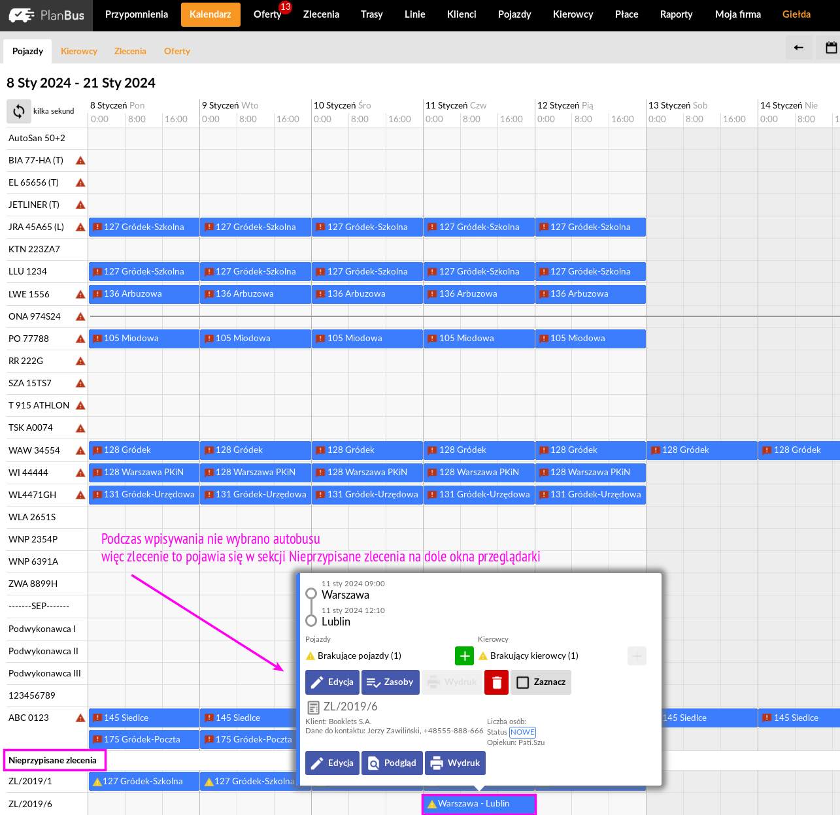Toggle the Zaznacz checkbox button

[x=541, y=682]
